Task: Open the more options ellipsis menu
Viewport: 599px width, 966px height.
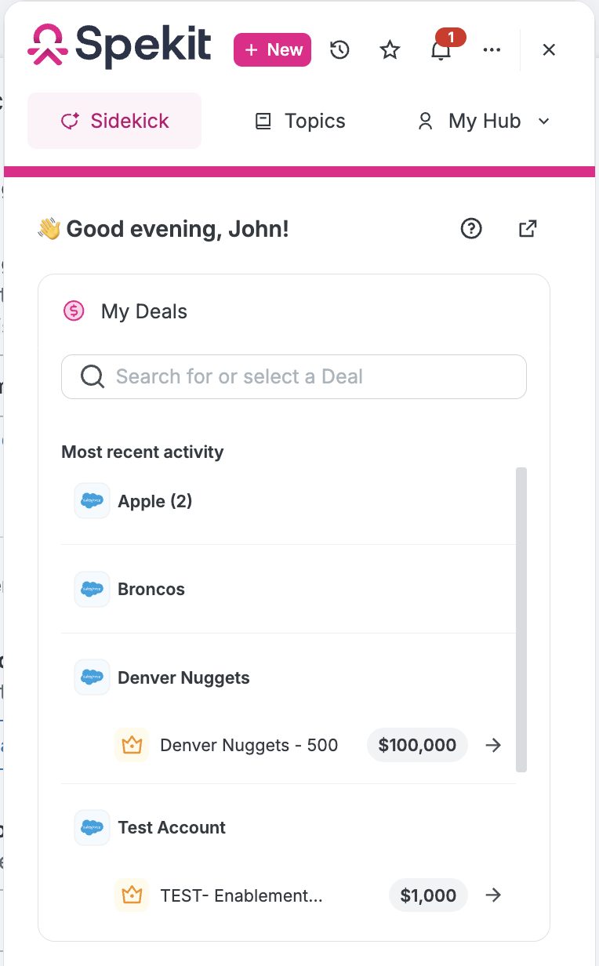Action: coord(492,50)
